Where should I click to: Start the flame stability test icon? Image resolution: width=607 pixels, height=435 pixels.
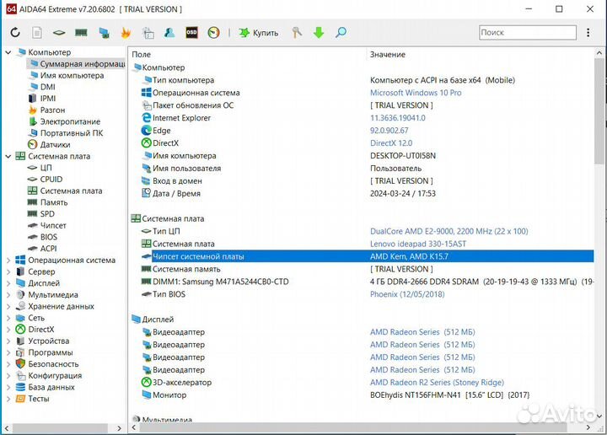126,33
